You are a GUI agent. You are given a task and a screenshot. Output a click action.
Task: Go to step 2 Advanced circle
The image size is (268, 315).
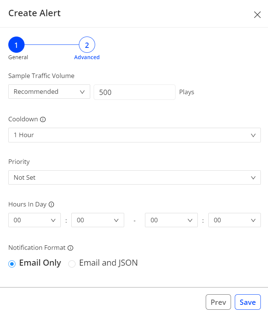pyautogui.click(x=87, y=45)
